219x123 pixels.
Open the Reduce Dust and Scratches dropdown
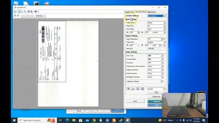[x=155, y=66]
